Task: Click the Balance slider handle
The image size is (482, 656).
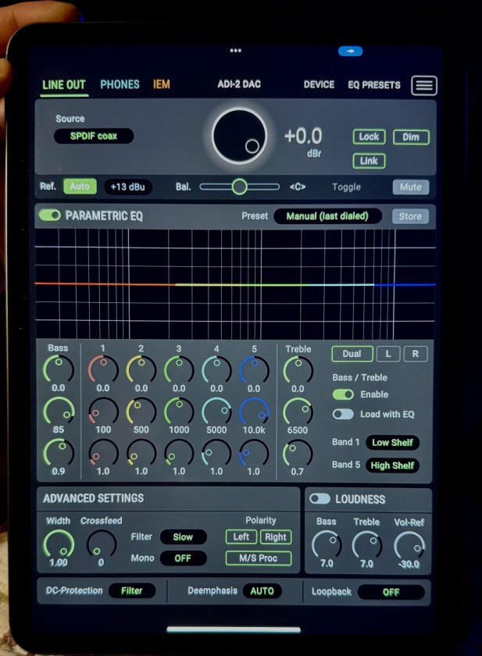Action: click(239, 187)
